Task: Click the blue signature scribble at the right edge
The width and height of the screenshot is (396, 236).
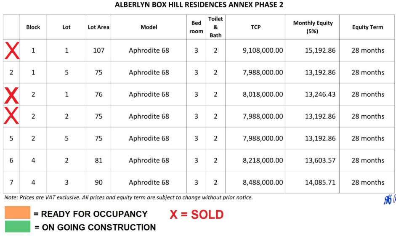Action: (389, 200)
